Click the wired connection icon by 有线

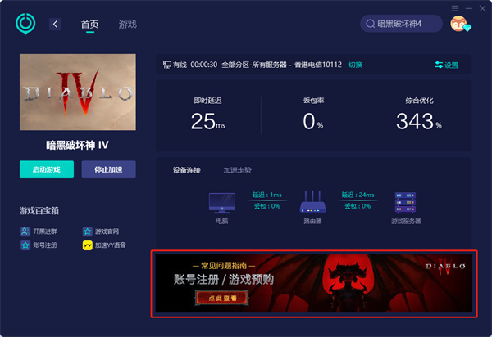coord(166,65)
